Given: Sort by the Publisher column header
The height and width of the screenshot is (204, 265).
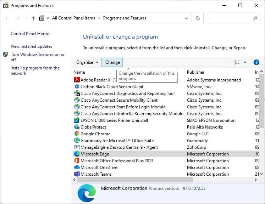Looking at the screenshot, I should pos(195,72).
